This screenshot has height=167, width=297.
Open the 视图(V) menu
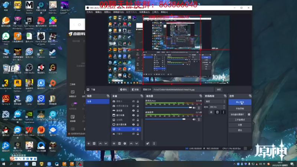click(x=107, y=12)
